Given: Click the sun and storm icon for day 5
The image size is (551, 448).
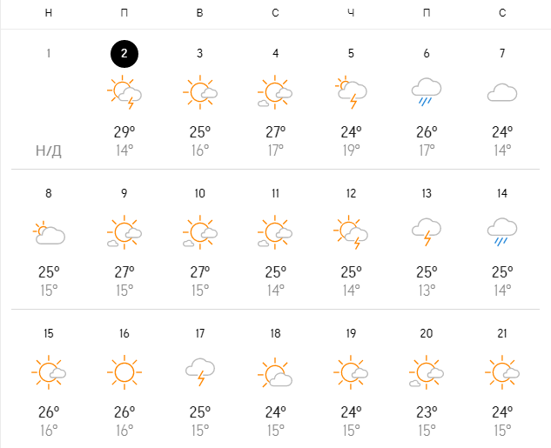Looking at the screenshot, I should pyautogui.click(x=351, y=91).
